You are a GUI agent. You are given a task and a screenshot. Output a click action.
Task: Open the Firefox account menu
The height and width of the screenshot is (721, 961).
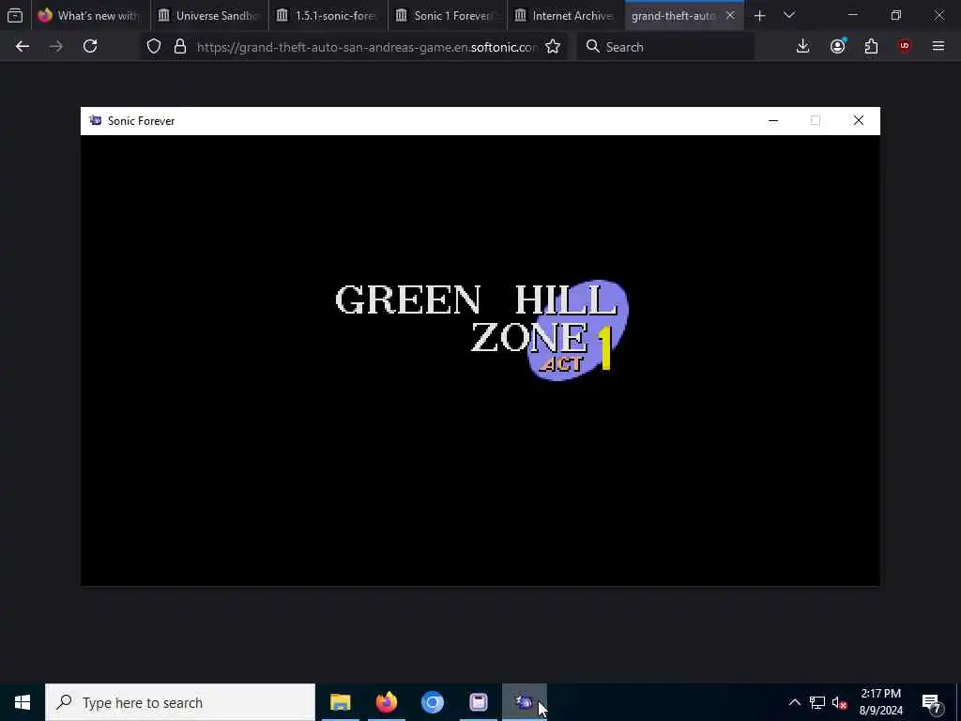pos(838,47)
